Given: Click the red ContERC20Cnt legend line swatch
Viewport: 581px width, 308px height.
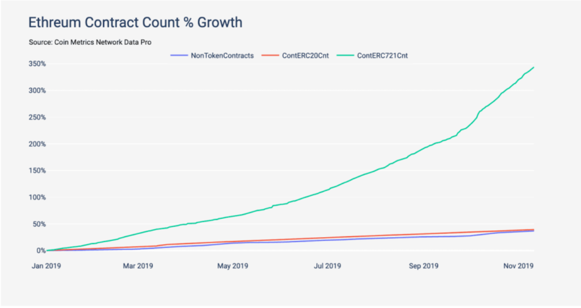Looking at the screenshot, I should (271, 55).
